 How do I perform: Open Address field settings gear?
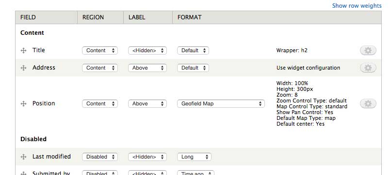(x=368, y=68)
